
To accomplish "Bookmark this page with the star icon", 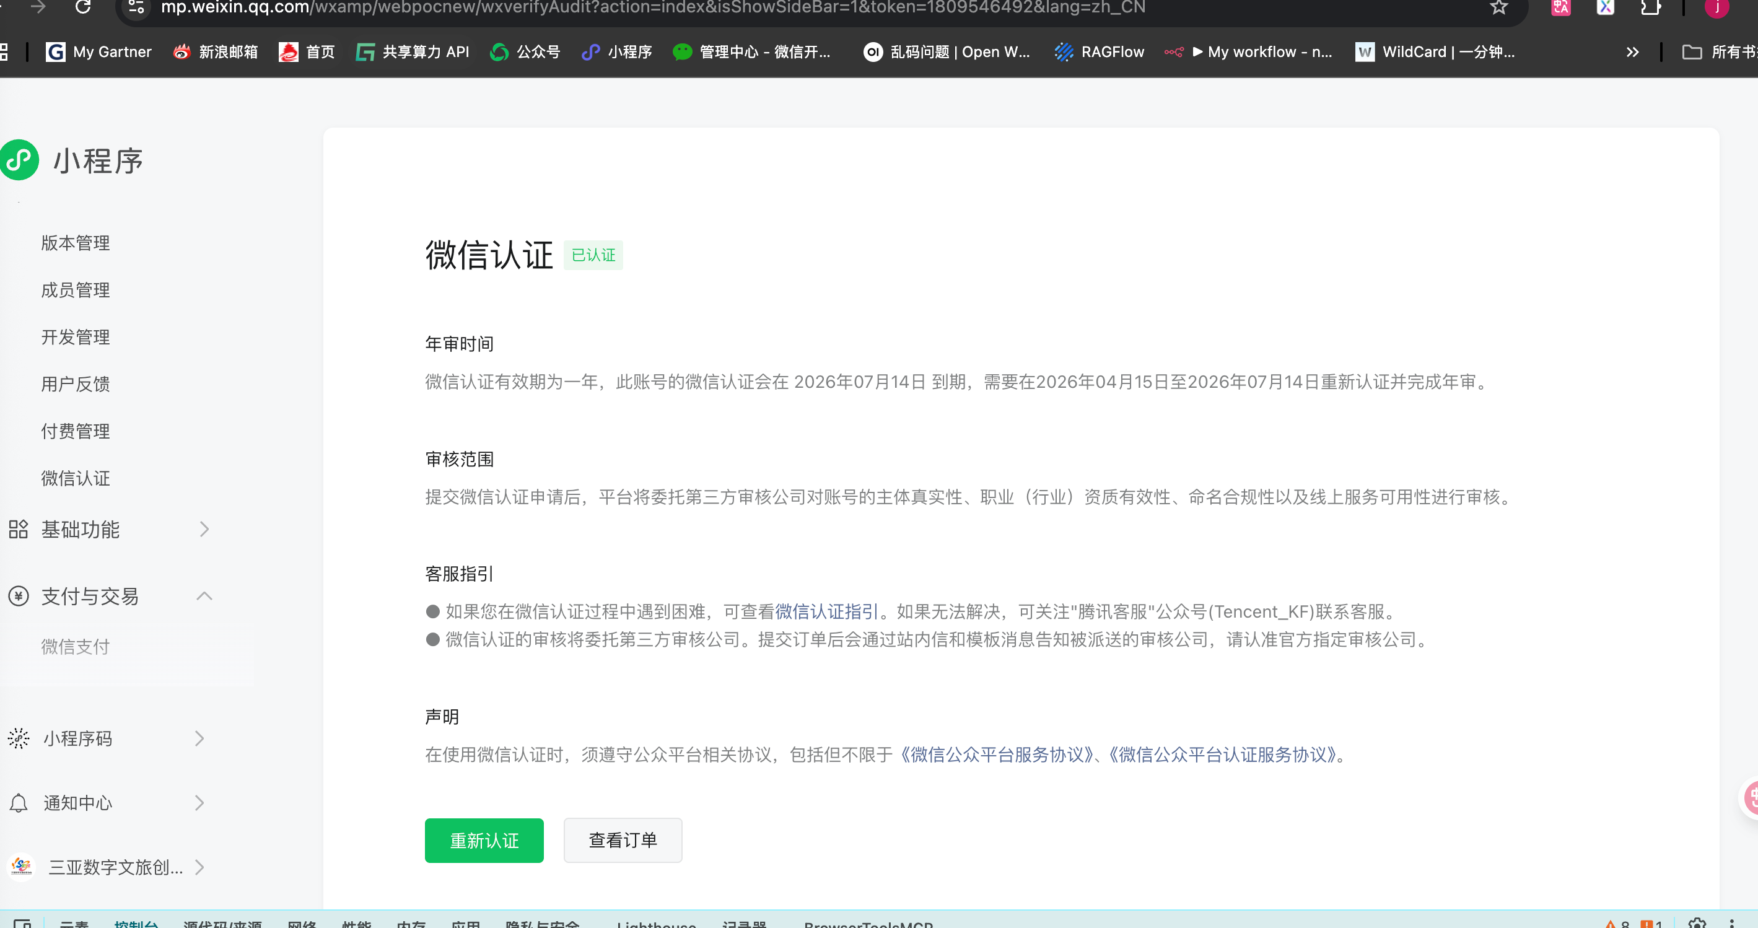I will (1498, 7).
